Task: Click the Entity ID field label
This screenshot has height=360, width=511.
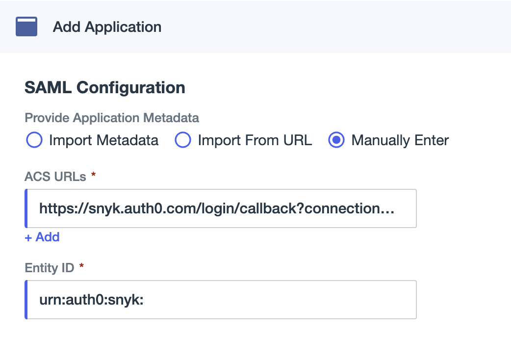Action: tap(49, 267)
